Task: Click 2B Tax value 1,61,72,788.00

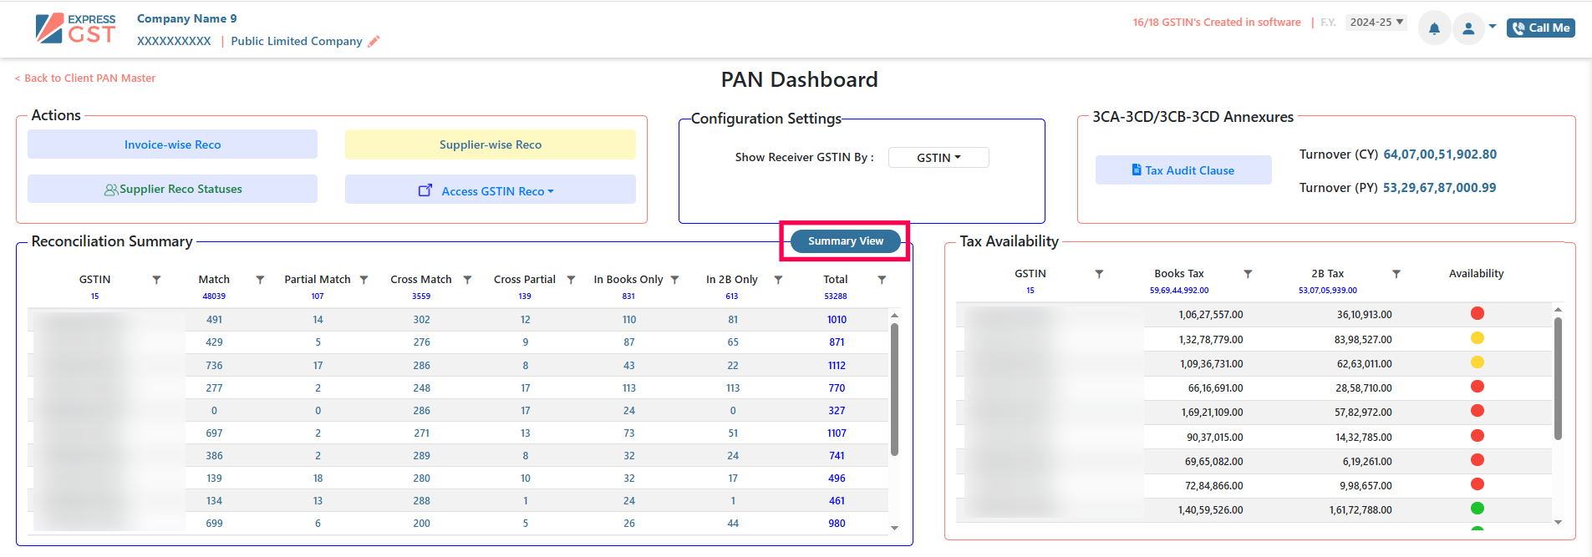Action: pyautogui.click(x=1361, y=510)
